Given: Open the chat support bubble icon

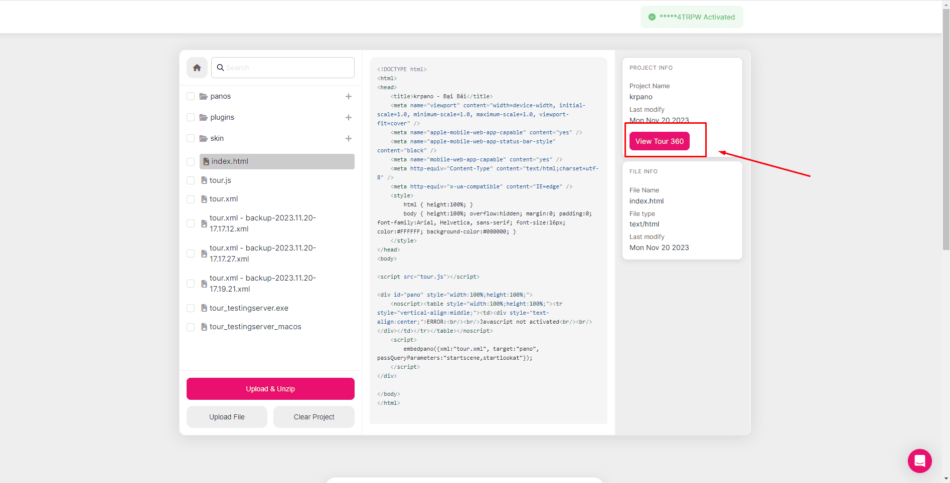Looking at the screenshot, I should click(919, 460).
